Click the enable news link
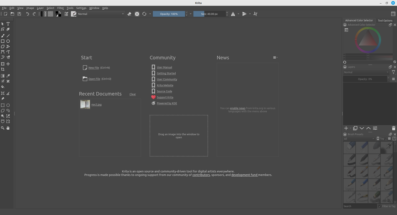 tap(238, 108)
